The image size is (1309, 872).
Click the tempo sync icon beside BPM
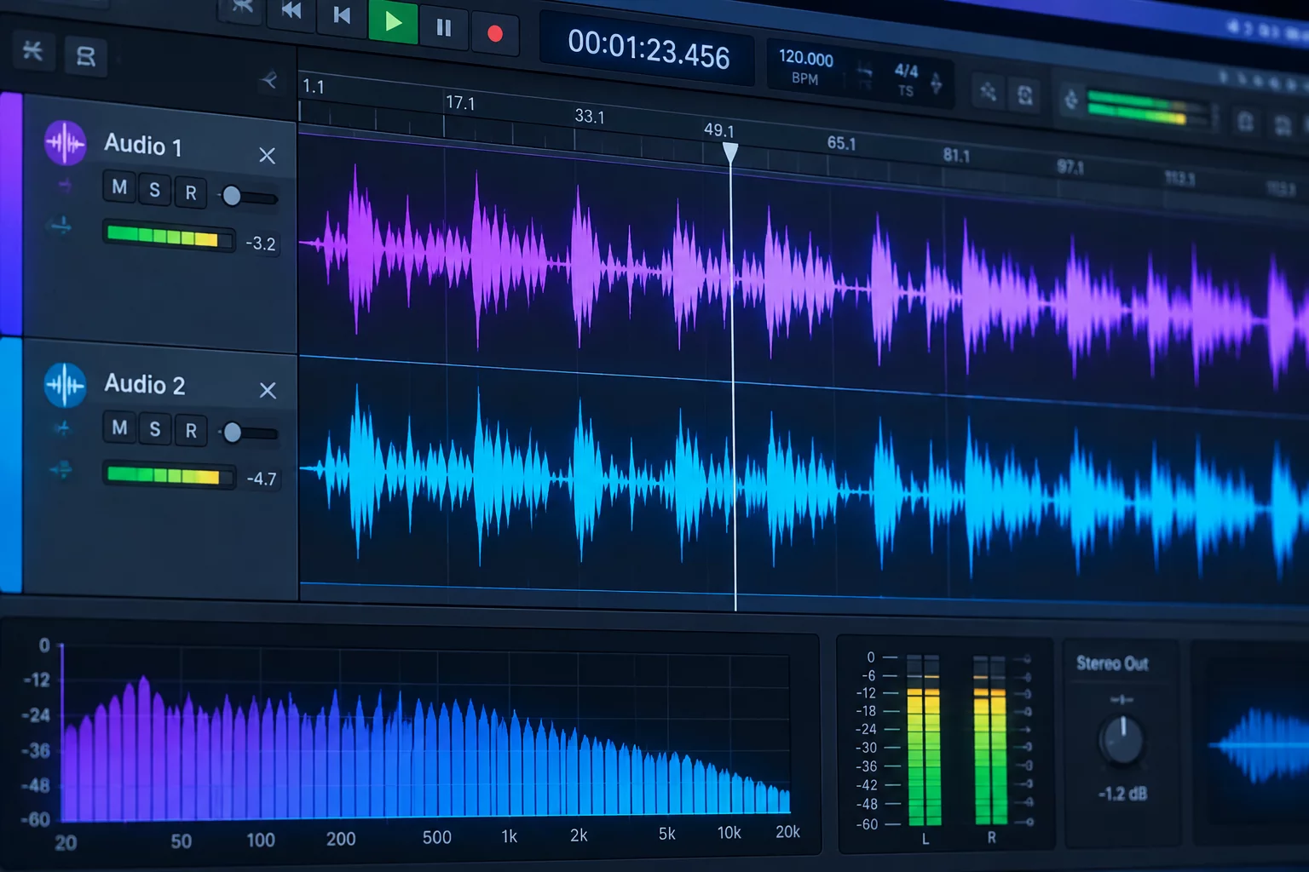(864, 75)
